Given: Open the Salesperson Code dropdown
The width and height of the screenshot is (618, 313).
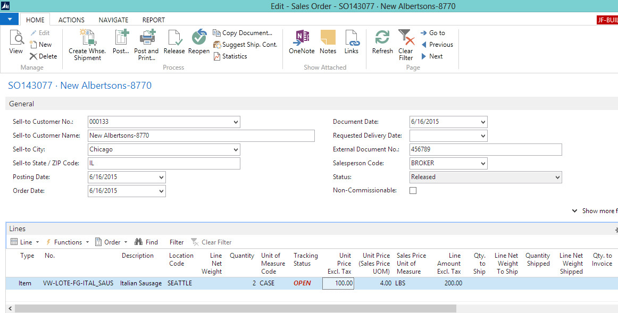Looking at the screenshot, I should pos(483,163).
